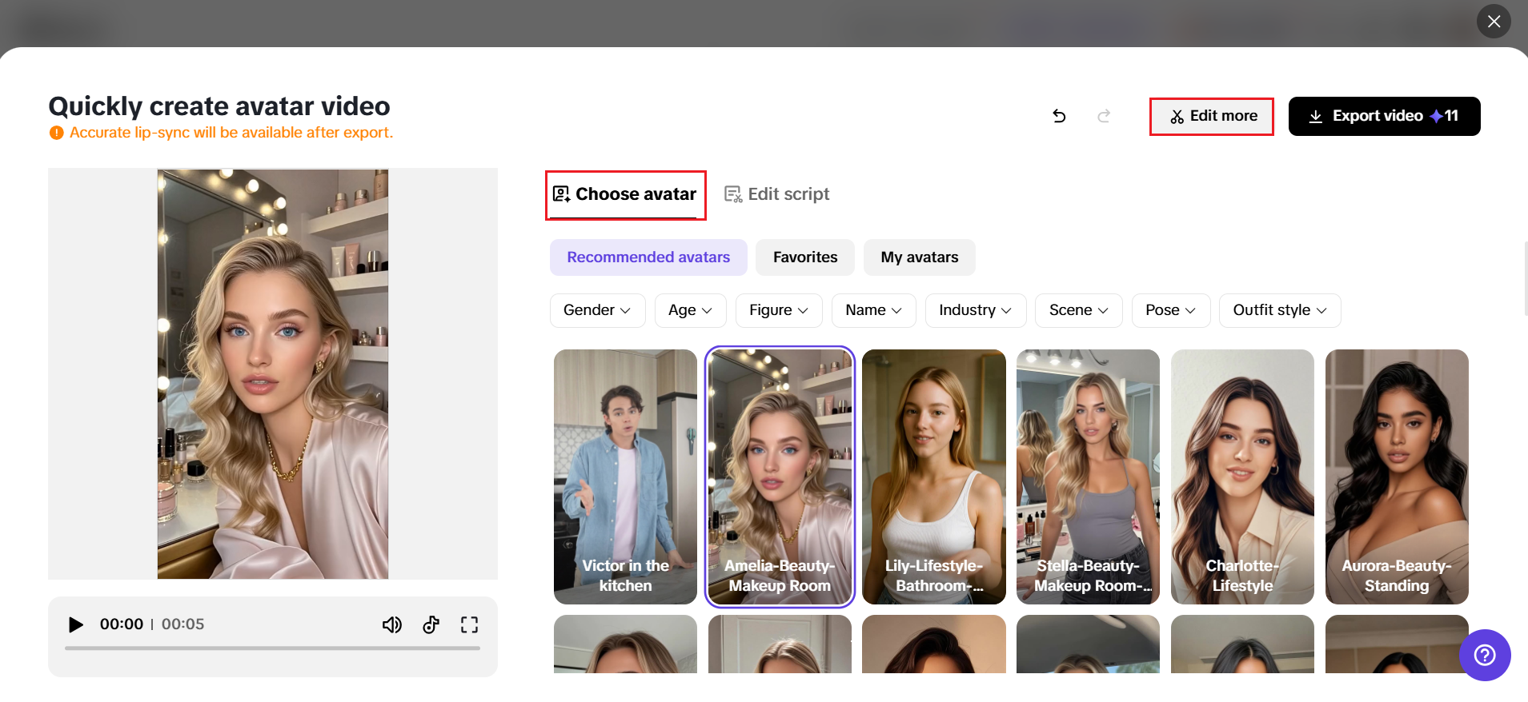Click the video progress bar
Viewport: 1528px width, 702px height.
272,648
